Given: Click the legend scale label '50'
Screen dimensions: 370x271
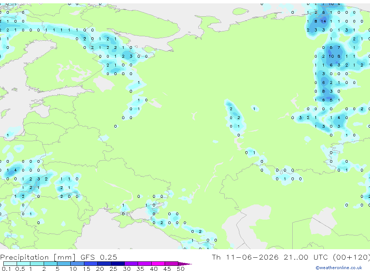Looking at the screenshot, I should (x=181, y=269).
